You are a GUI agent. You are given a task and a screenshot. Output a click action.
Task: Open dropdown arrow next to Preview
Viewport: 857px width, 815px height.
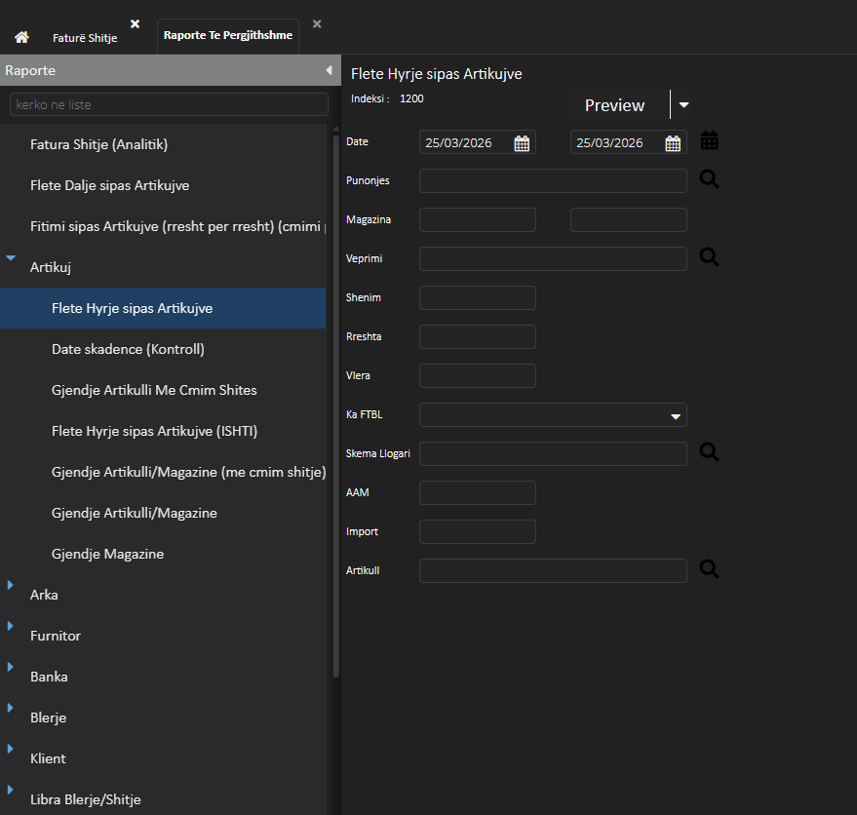click(x=683, y=105)
